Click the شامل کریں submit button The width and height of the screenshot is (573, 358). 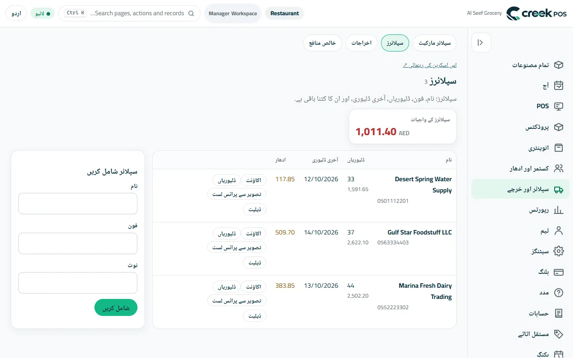point(116,308)
